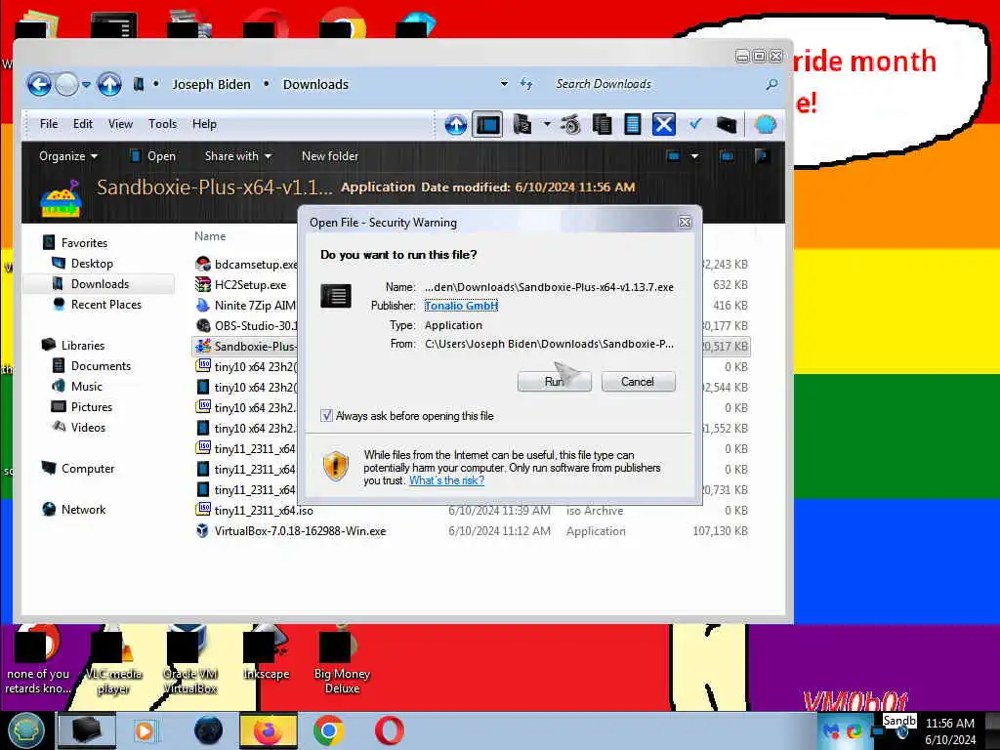The image size is (1000, 750).
Task: Close the Security Warning dialog
Action: (685, 222)
